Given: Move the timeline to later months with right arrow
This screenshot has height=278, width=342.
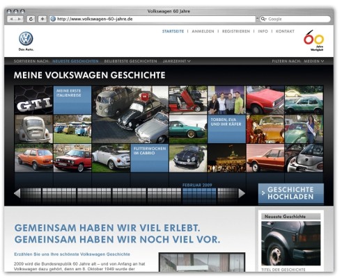Looking at the screenshot, I should [242, 193].
